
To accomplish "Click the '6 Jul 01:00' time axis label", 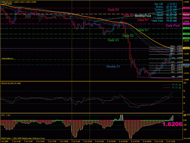I will [100, 141].
